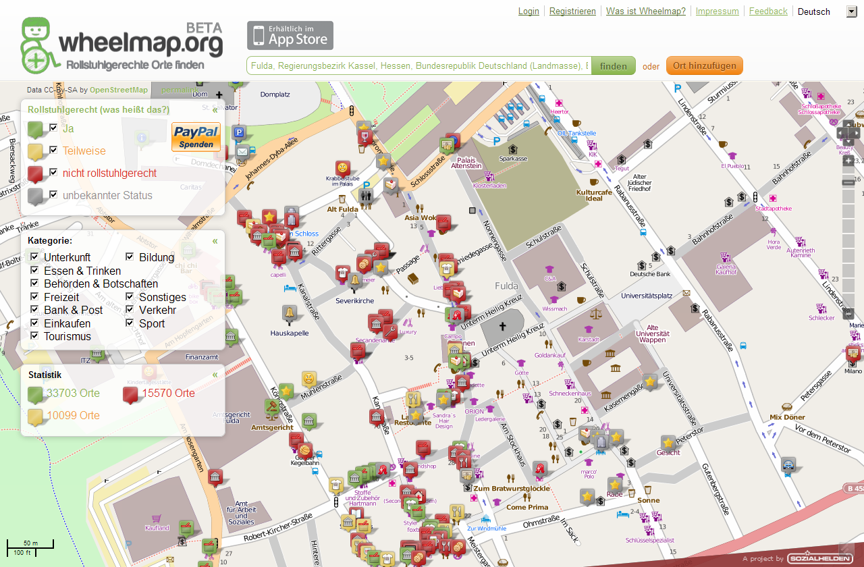Click the gray car marker near Vor dem Peterstor
This screenshot has height=567, width=864.
tap(788, 464)
